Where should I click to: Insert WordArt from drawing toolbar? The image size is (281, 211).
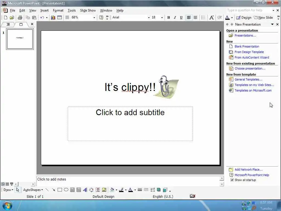tap(85, 190)
